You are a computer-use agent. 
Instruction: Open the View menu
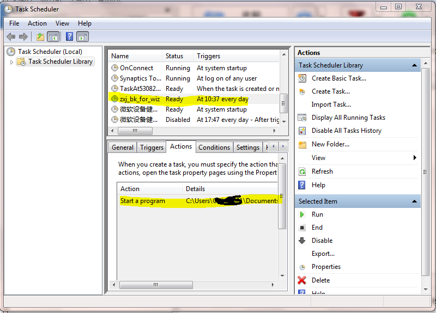62,23
